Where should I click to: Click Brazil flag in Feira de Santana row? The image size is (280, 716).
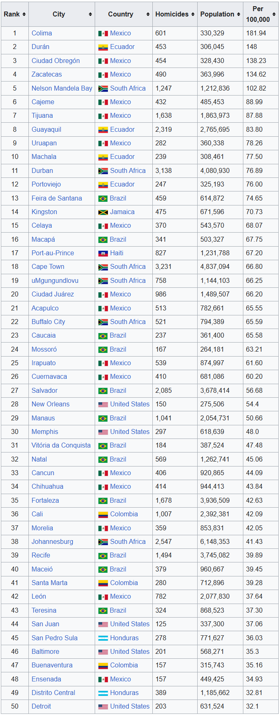tap(103, 198)
